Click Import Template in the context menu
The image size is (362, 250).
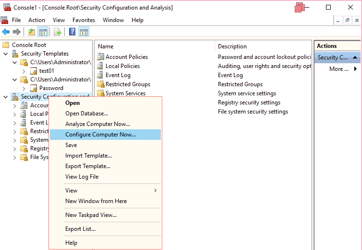pyautogui.click(x=88, y=156)
